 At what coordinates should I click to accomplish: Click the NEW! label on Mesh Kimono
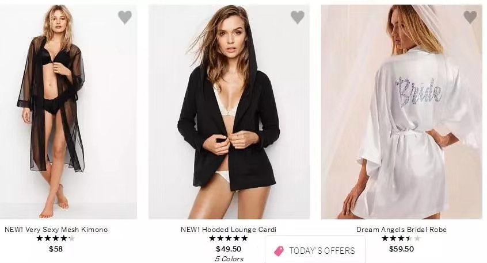coord(14,230)
